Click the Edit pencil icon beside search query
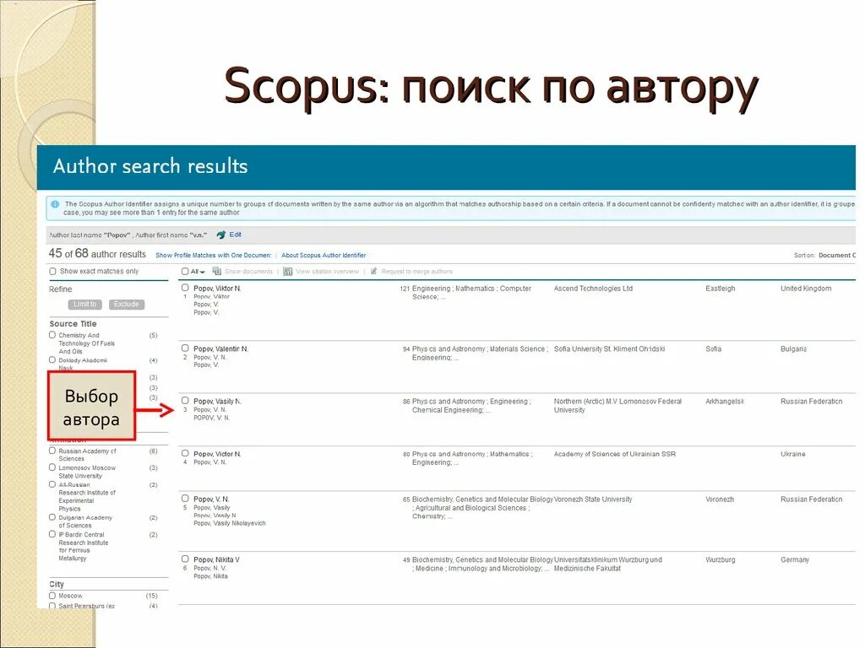Viewport: 865px width, 648px height. click(x=221, y=235)
